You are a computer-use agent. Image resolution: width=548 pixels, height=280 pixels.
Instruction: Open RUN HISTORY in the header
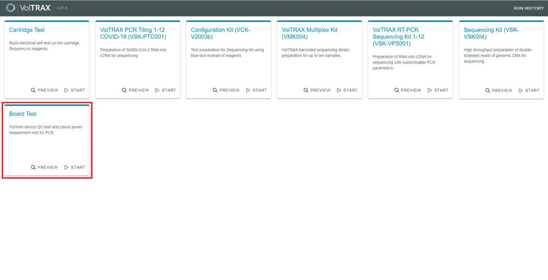pyautogui.click(x=528, y=8)
